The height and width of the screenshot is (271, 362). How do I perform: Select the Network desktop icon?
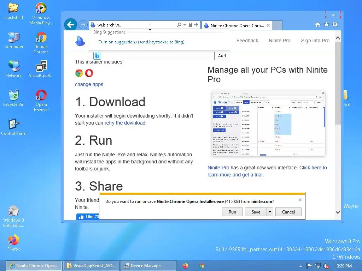13,69
